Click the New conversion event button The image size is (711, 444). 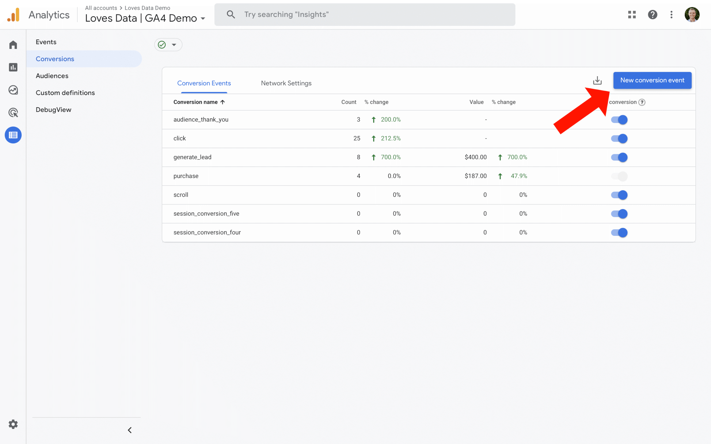coord(652,80)
